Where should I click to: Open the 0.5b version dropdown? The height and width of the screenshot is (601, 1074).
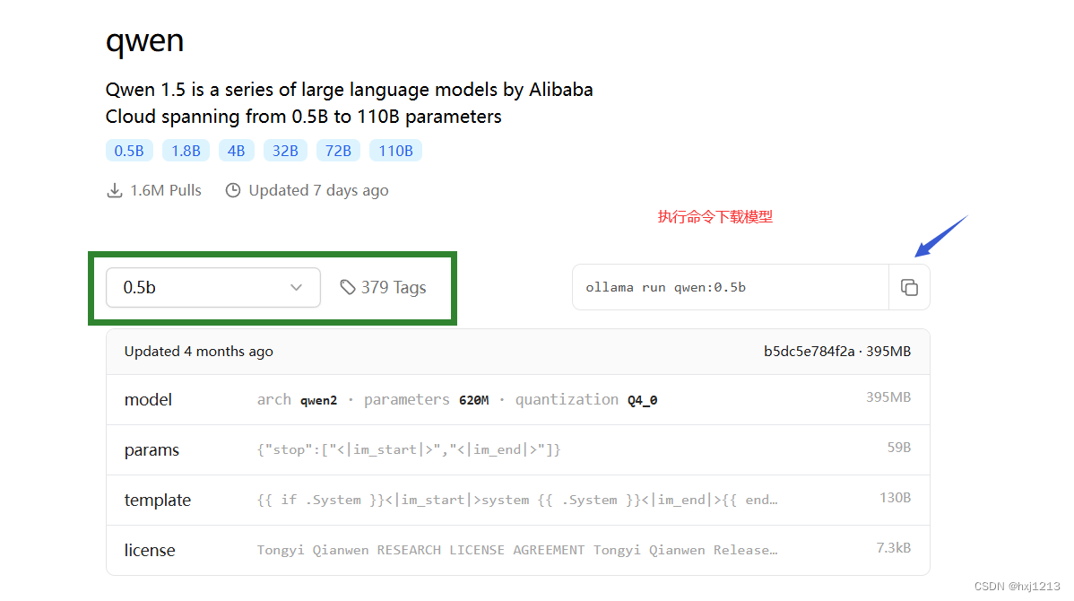point(212,287)
